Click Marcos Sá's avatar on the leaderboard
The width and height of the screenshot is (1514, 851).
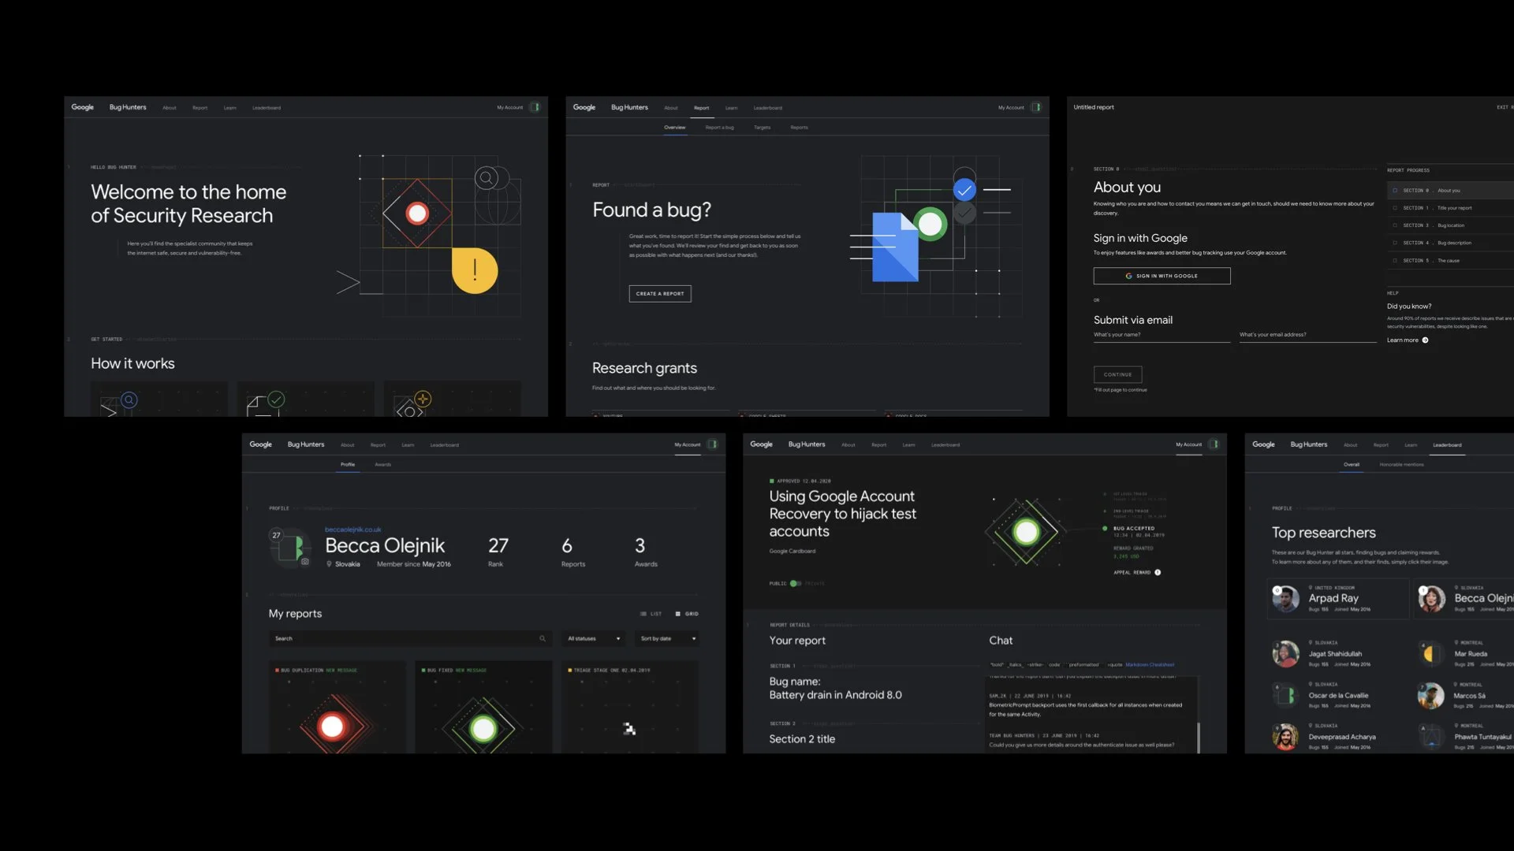coord(1430,695)
